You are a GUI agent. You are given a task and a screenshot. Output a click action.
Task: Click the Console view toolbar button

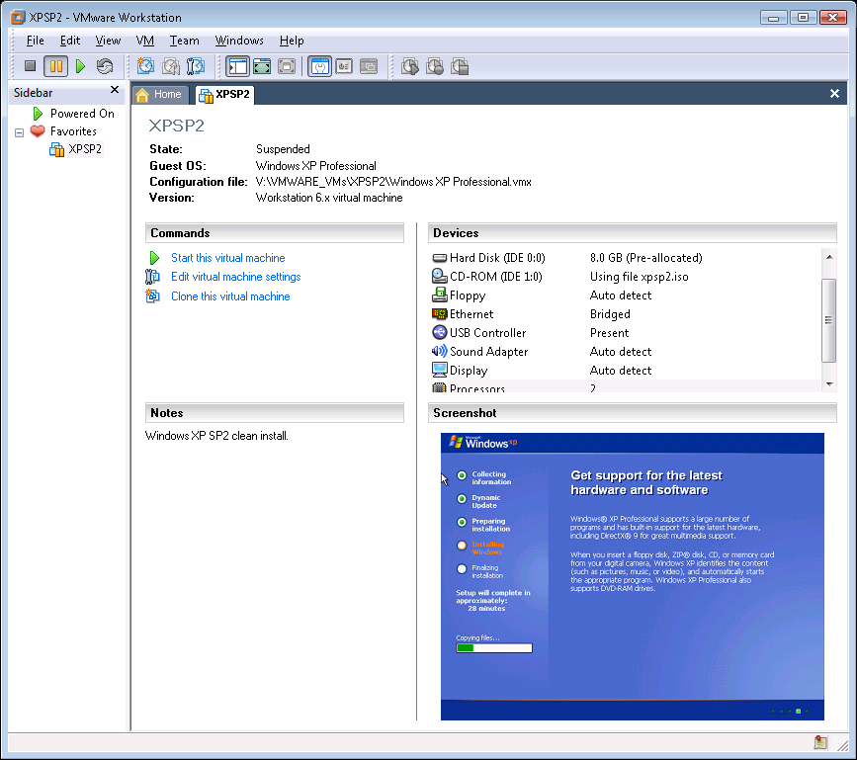pos(344,66)
